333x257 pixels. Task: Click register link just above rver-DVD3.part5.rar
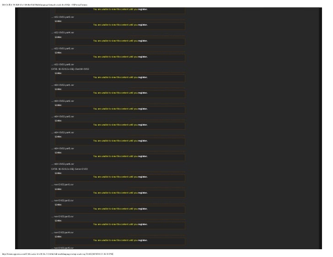[x=143, y=240]
